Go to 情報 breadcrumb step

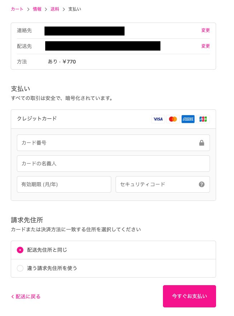[x=37, y=9]
